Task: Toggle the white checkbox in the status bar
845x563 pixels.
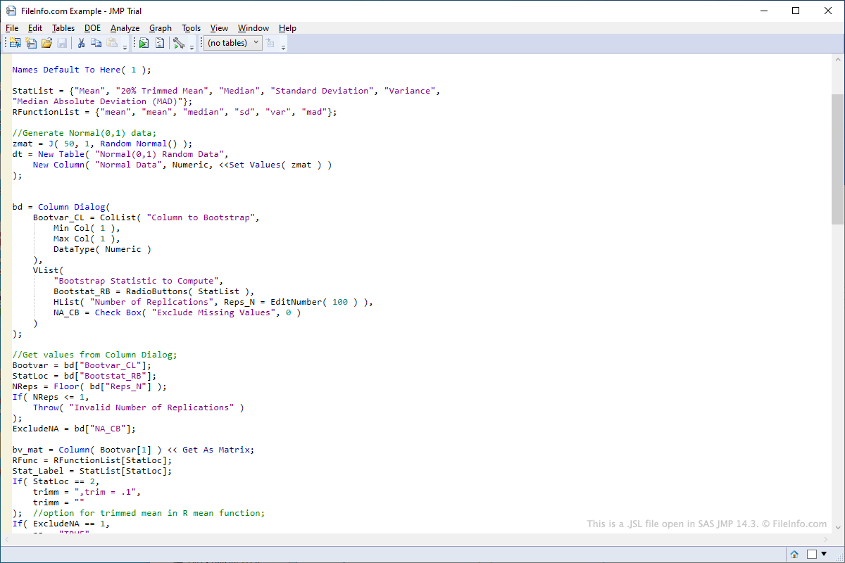Action: (x=811, y=554)
